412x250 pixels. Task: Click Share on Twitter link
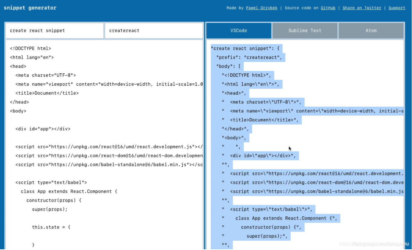[x=362, y=8]
